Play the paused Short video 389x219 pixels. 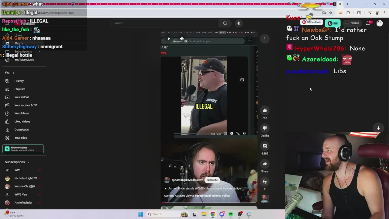pos(169,39)
